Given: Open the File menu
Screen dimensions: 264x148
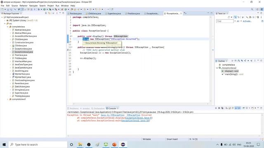Looking at the screenshot, I should [2, 6].
